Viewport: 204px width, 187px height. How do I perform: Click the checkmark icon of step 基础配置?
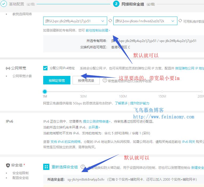pyautogui.click(x=4, y=4)
